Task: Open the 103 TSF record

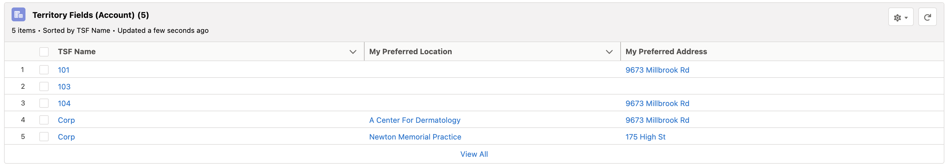Action: pos(64,87)
